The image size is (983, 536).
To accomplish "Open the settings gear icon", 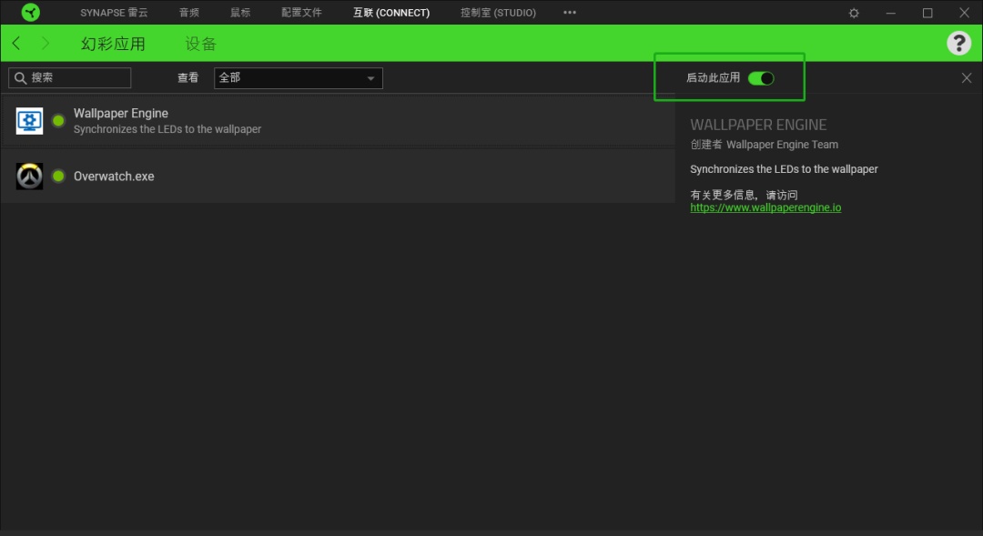I will tap(854, 13).
